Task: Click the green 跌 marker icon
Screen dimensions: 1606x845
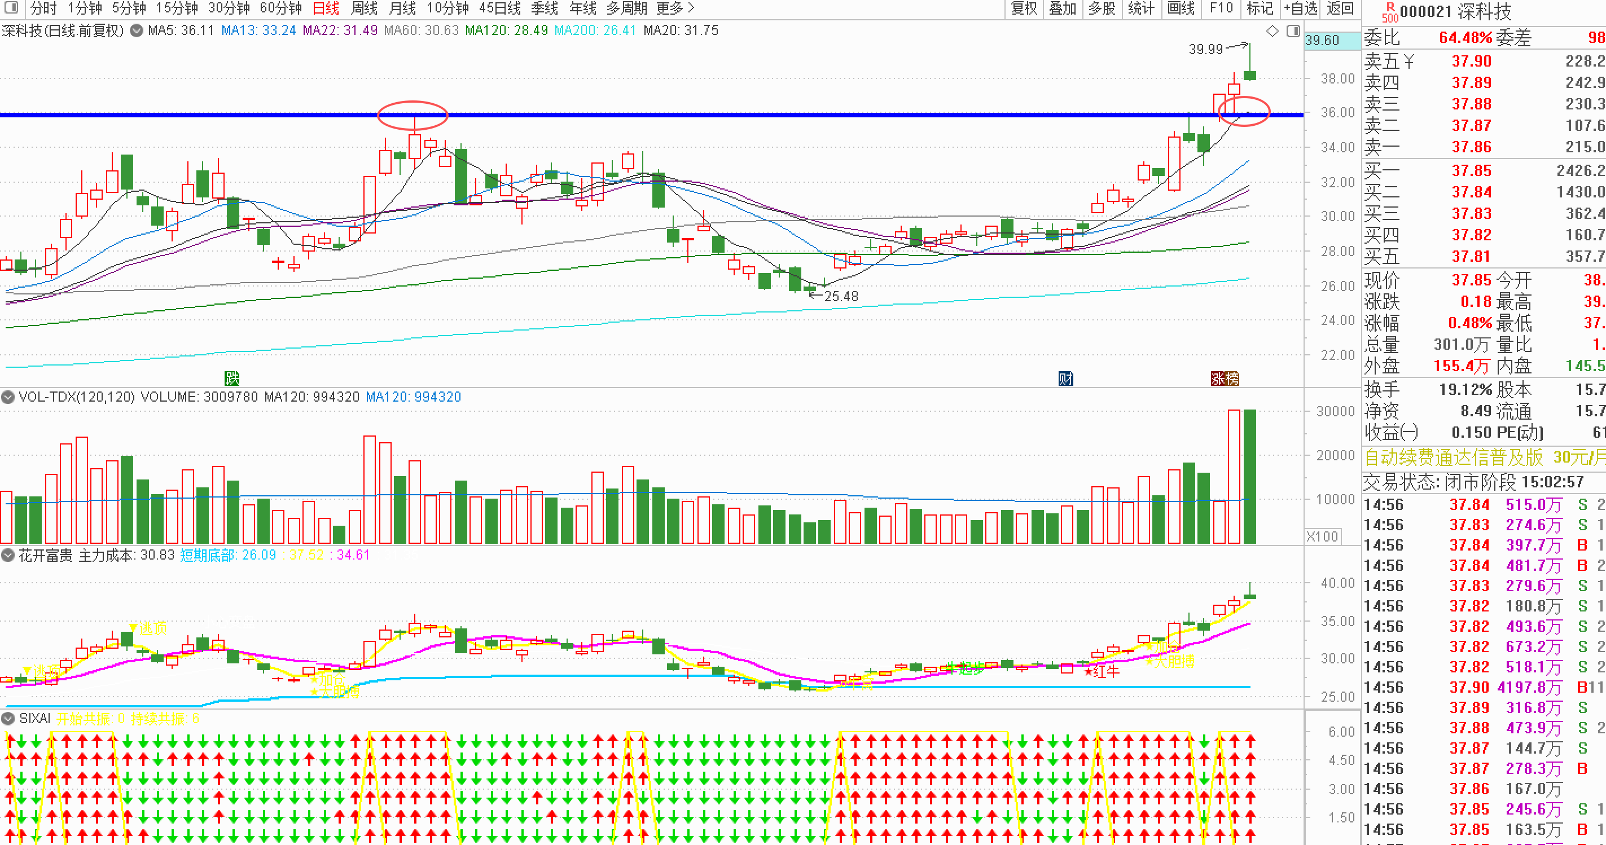Action: 232,377
